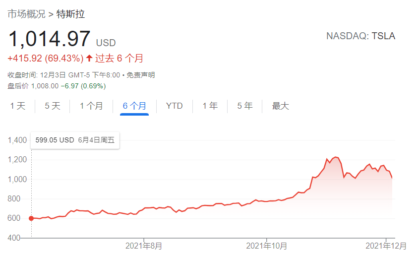
Task: Click the 1,200 y-axis label
Action: tap(17, 160)
